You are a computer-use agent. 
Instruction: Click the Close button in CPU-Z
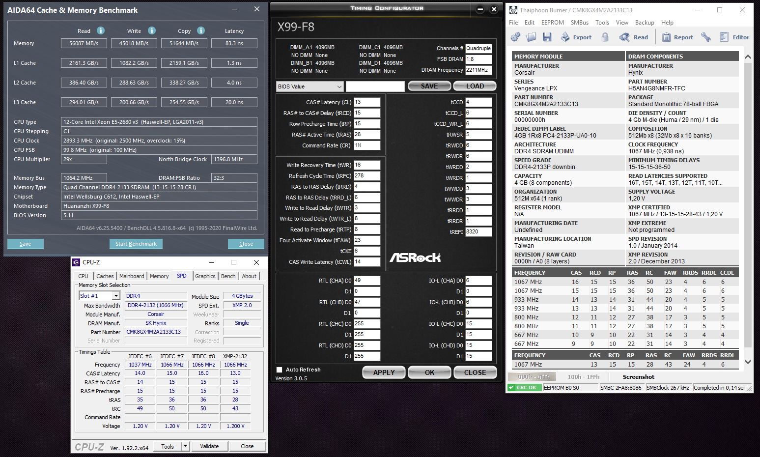[247, 446]
